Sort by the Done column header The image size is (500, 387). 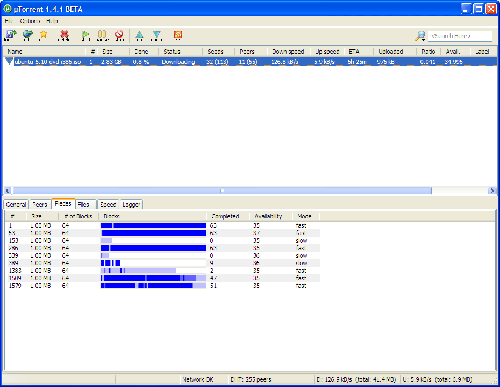click(144, 51)
